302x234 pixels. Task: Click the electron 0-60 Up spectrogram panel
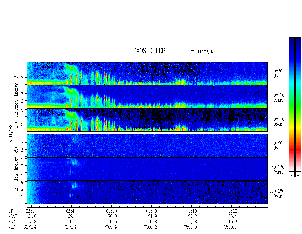pos(147,73)
